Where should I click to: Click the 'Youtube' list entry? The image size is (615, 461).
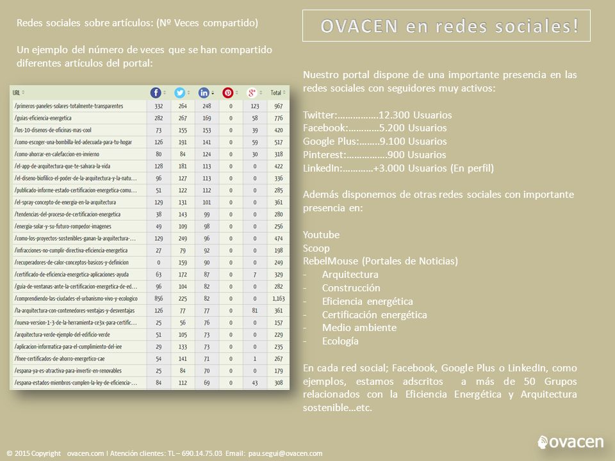(321, 235)
